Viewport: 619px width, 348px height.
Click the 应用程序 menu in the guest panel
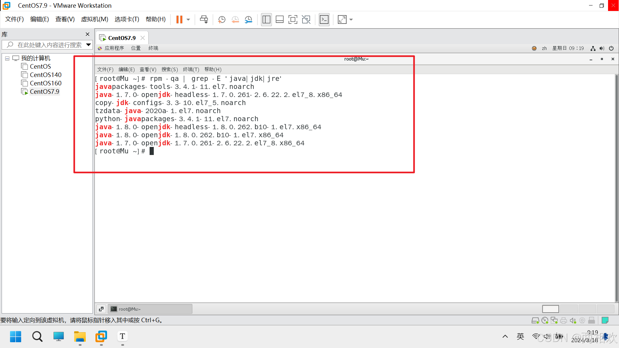click(x=114, y=48)
